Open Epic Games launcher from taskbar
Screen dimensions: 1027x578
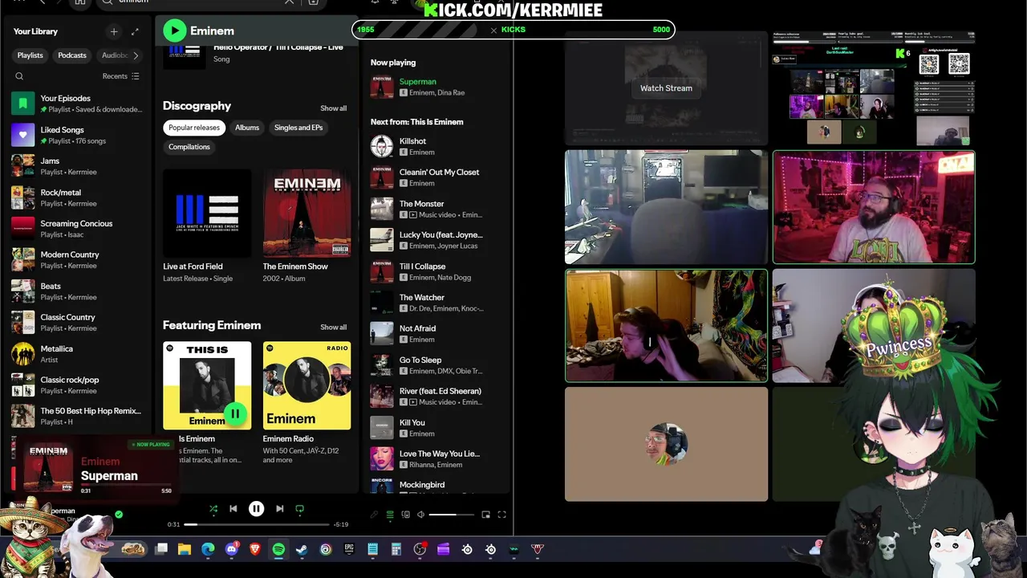(349, 549)
